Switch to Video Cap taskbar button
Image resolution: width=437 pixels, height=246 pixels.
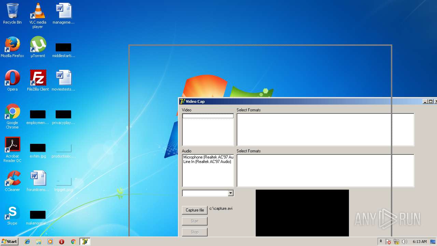pos(85,242)
